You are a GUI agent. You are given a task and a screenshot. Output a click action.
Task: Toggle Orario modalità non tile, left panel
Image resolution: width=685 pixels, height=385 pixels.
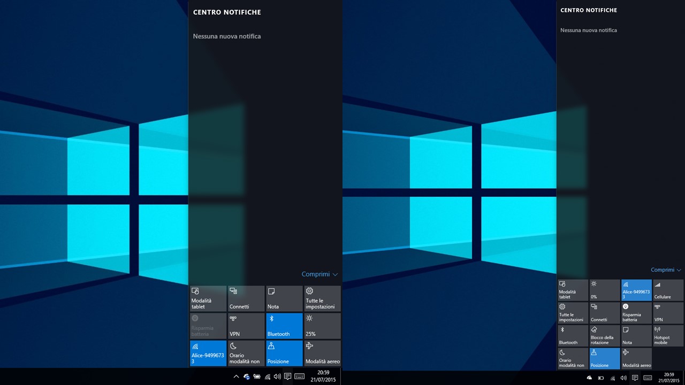tap(246, 353)
